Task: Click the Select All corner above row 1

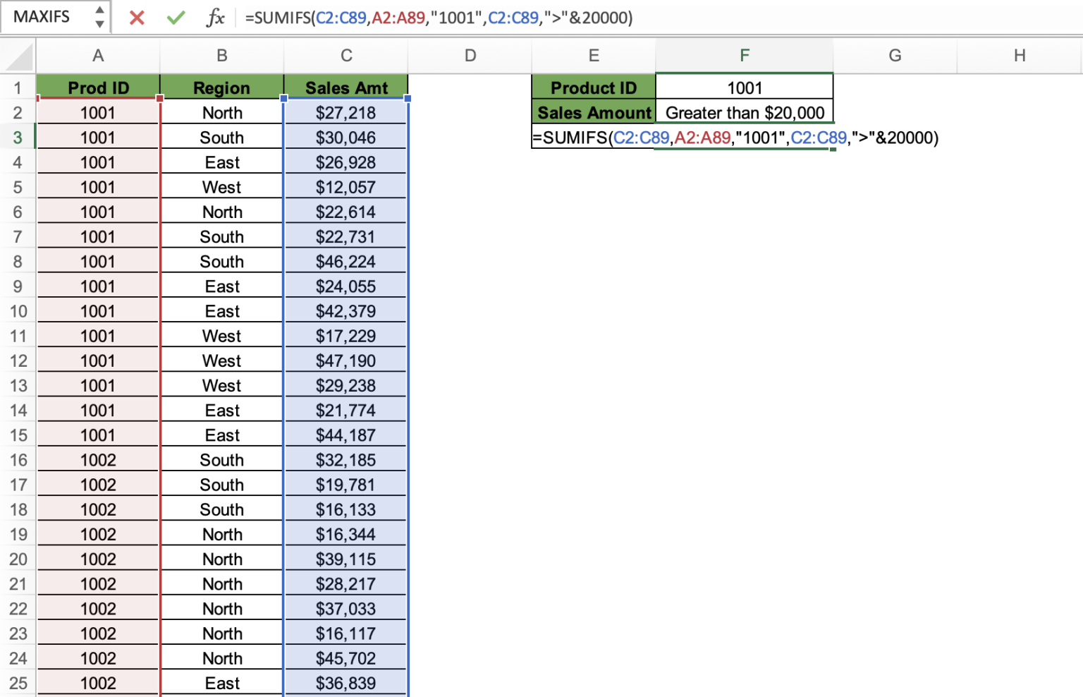Action: pyautogui.click(x=18, y=55)
